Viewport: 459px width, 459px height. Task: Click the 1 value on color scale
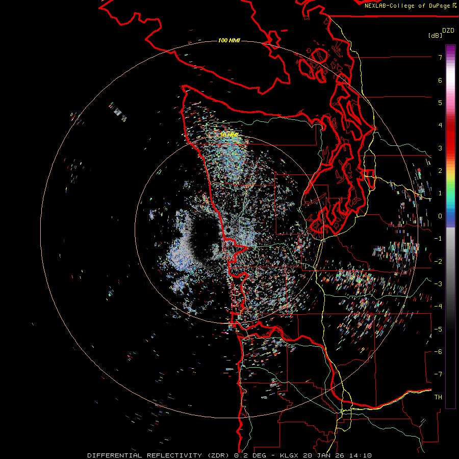tap(440, 193)
